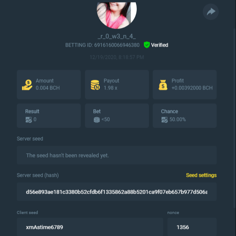Screen dimensions: 236x236
Task: Click the Result value icon
Action: coord(29,120)
